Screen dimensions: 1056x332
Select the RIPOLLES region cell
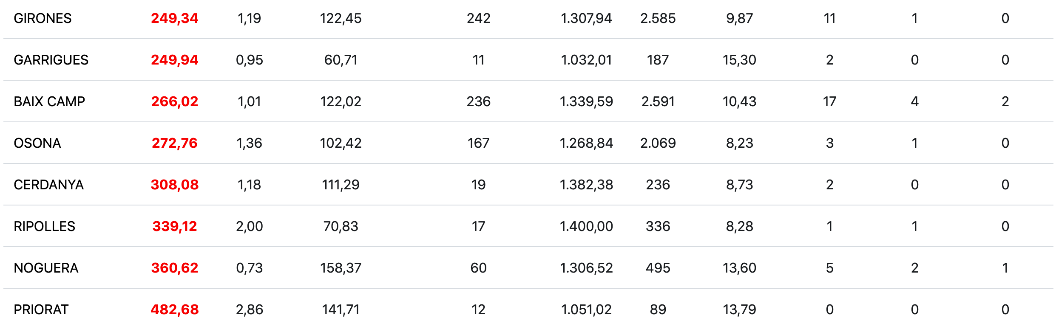[44, 226]
